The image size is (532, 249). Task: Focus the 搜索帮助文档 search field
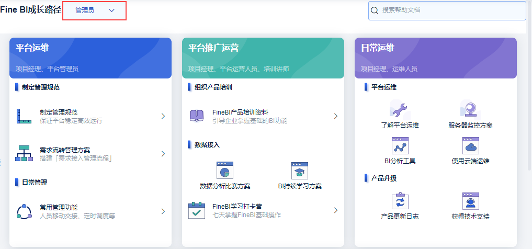click(447, 10)
